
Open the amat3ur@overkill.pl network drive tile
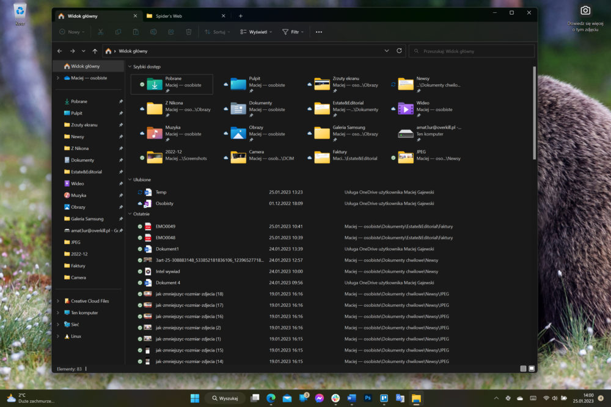click(429, 134)
